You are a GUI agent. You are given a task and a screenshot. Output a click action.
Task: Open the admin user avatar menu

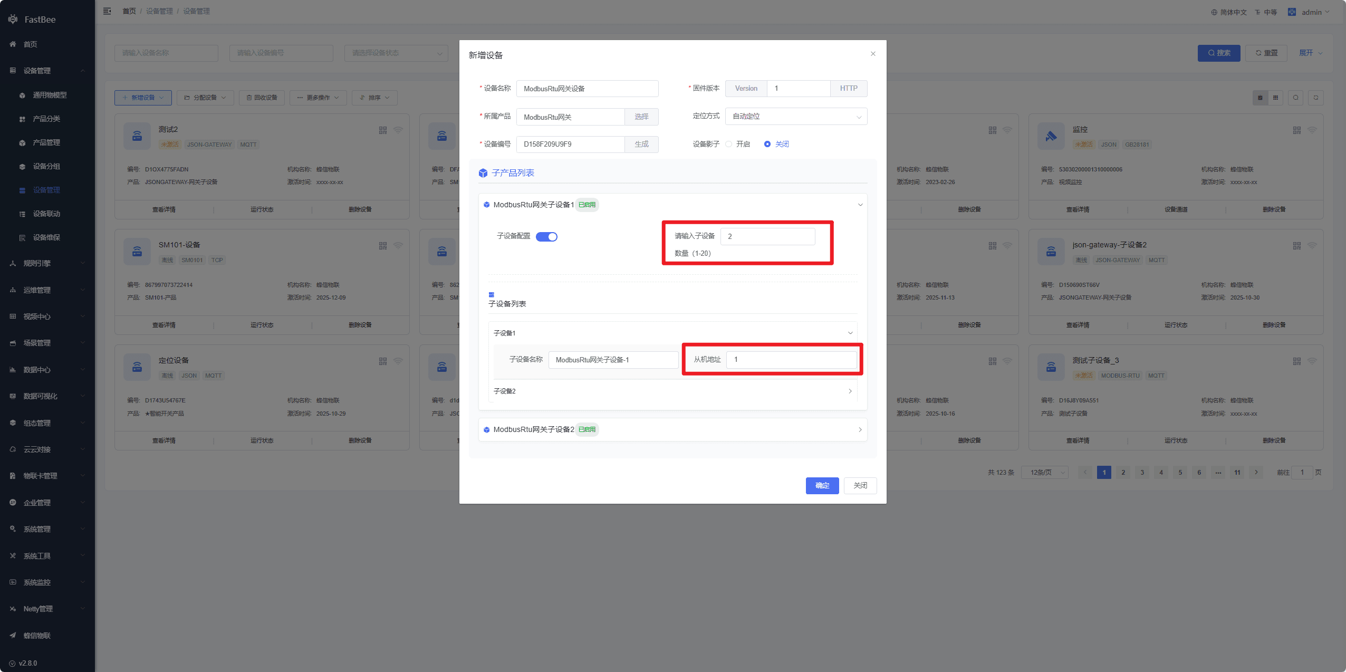pos(1309,12)
